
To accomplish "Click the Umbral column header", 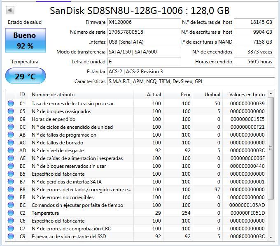I will pyautogui.click(x=208, y=95).
